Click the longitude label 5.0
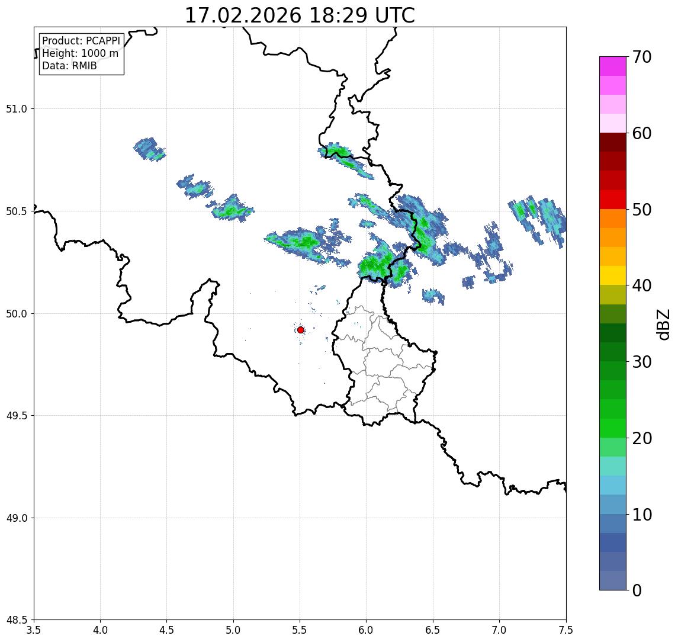 click(233, 630)
